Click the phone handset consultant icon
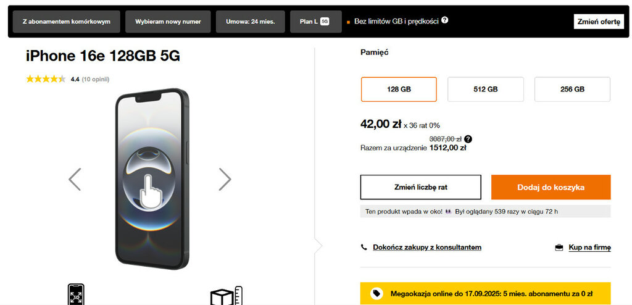 364,248
